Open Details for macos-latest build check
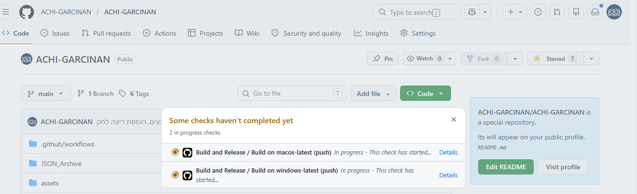 (448, 152)
